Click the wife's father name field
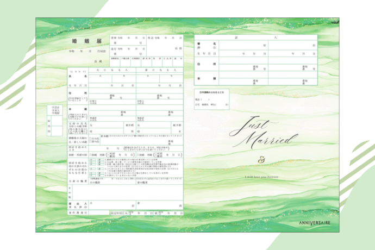The height and width of the screenshot is (250, 375). pos(154,125)
